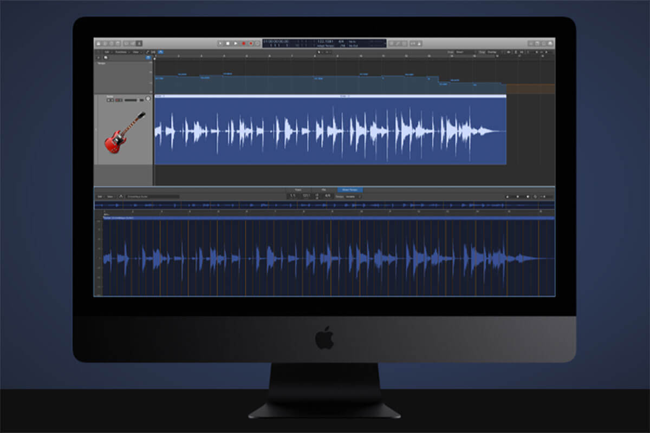
Task: Click the 4/4 time signature field
Action: pyautogui.click(x=327, y=195)
